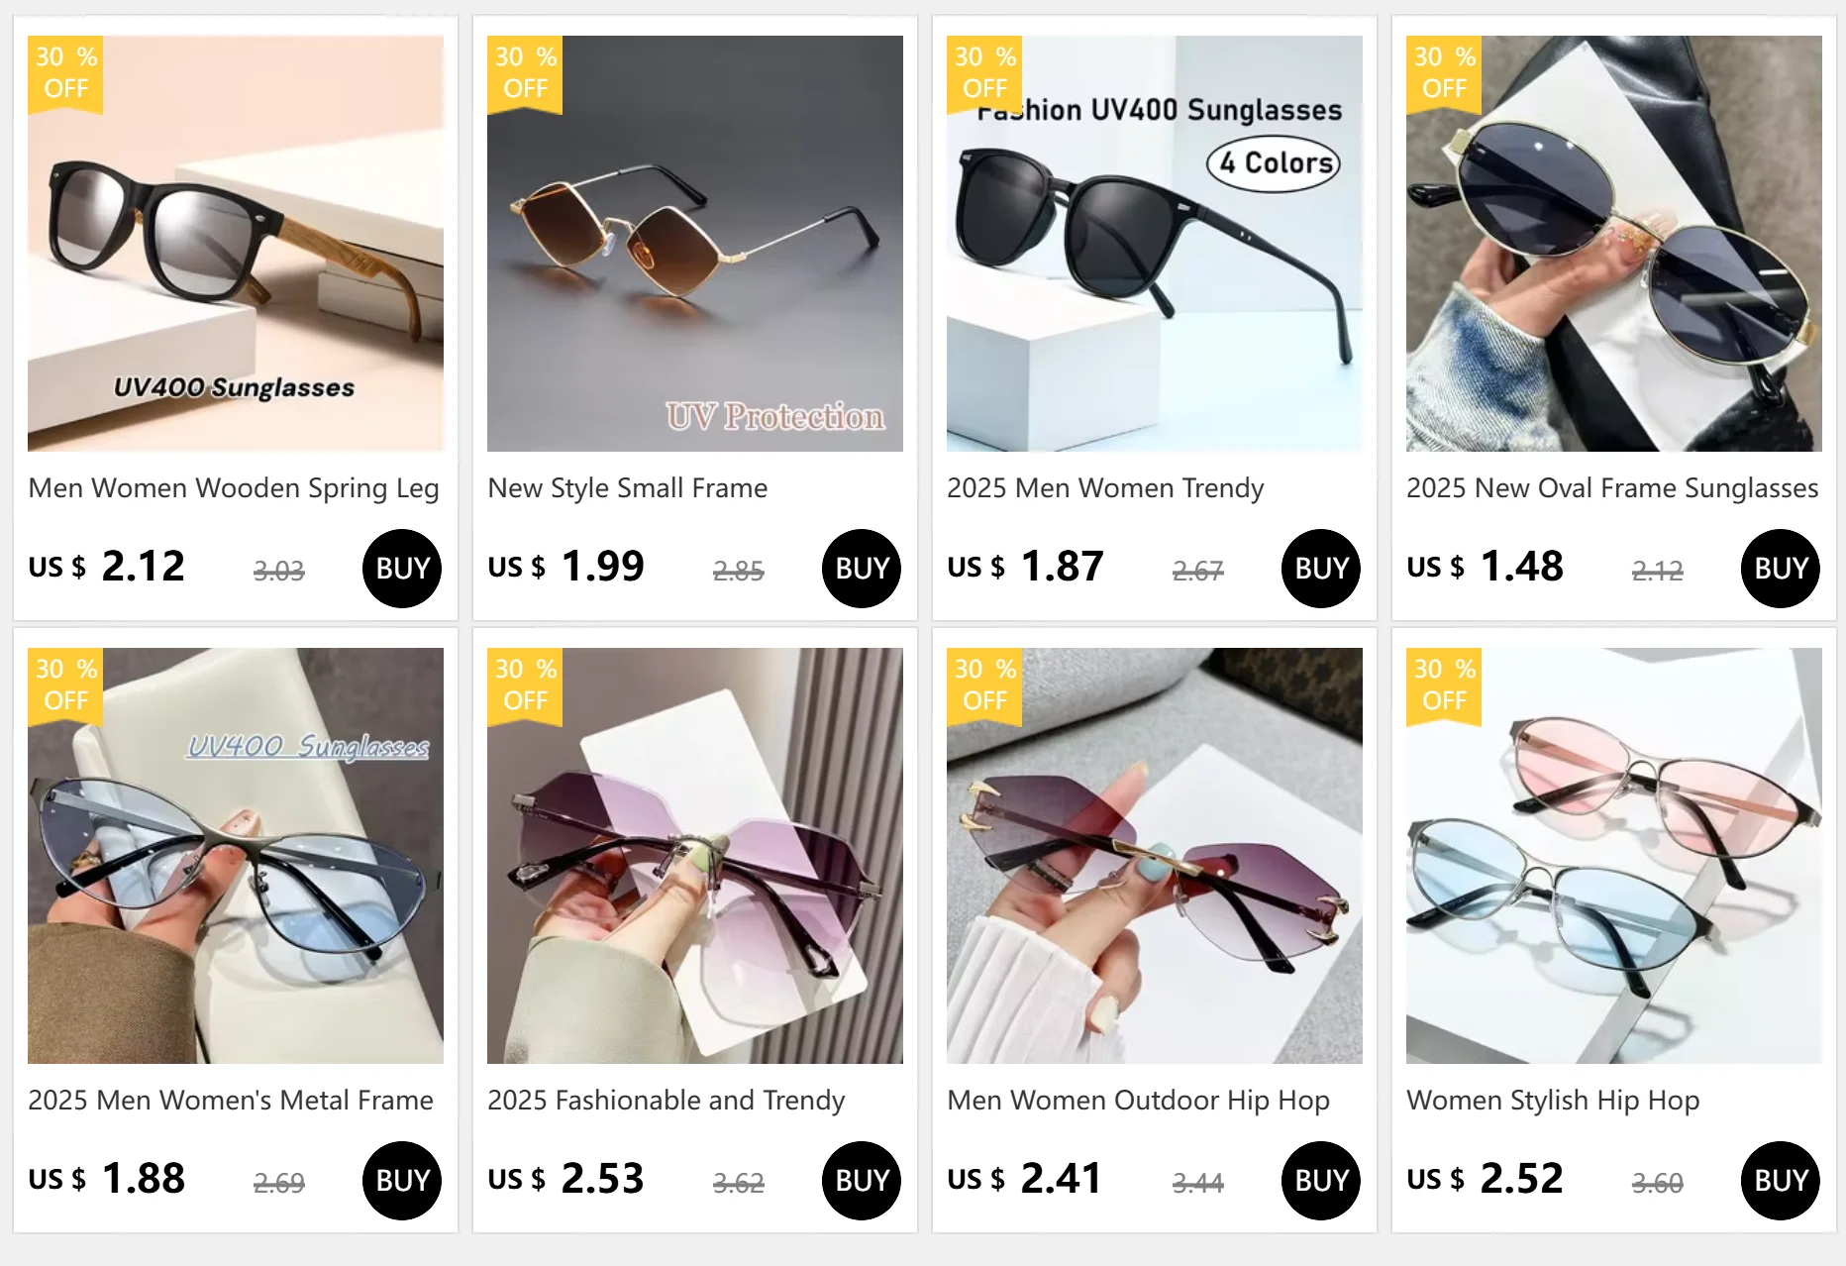Viewport: 1846px width, 1266px height.
Task: Open the pink and blue sunglasses image
Action: tap(1614, 856)
